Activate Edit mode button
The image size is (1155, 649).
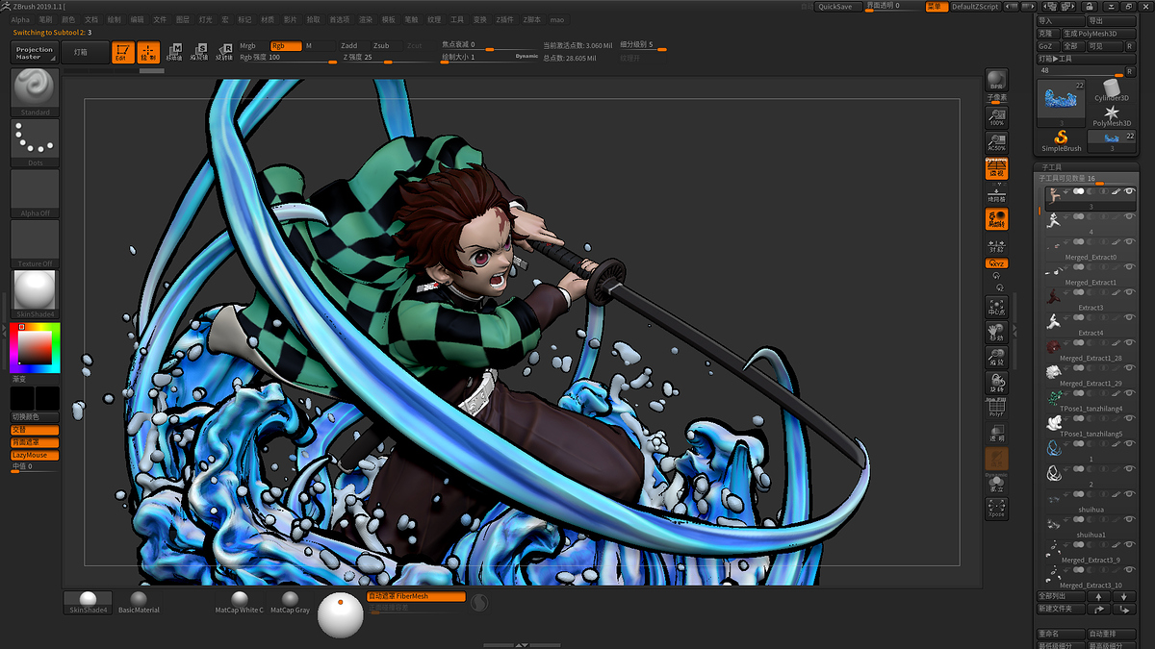click(124, 53)
